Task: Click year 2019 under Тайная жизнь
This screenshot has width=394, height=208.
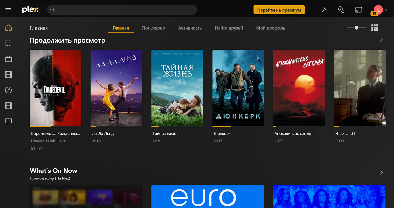Action: (157, 141)
